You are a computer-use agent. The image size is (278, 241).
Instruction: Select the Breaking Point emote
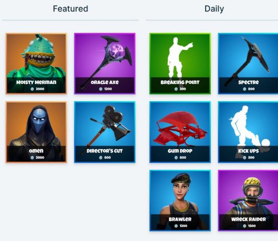[x=180, y=64]
